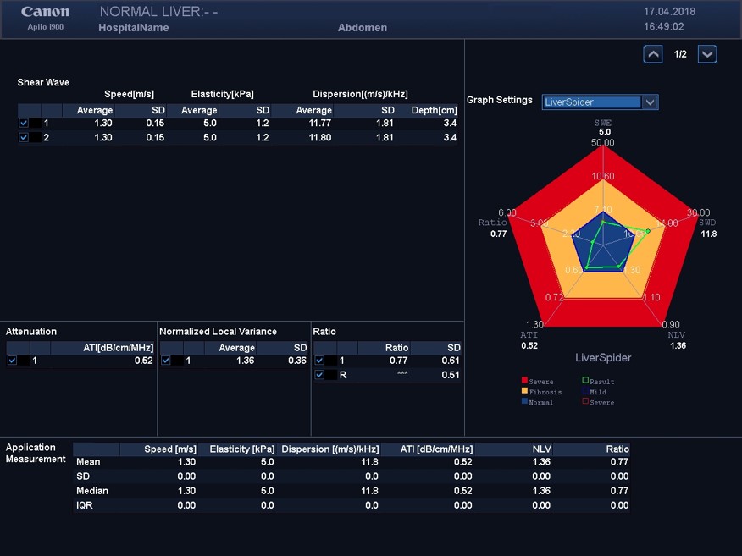
Task: Click the Depth[cm] column header
Action: [x=434, y=110]
